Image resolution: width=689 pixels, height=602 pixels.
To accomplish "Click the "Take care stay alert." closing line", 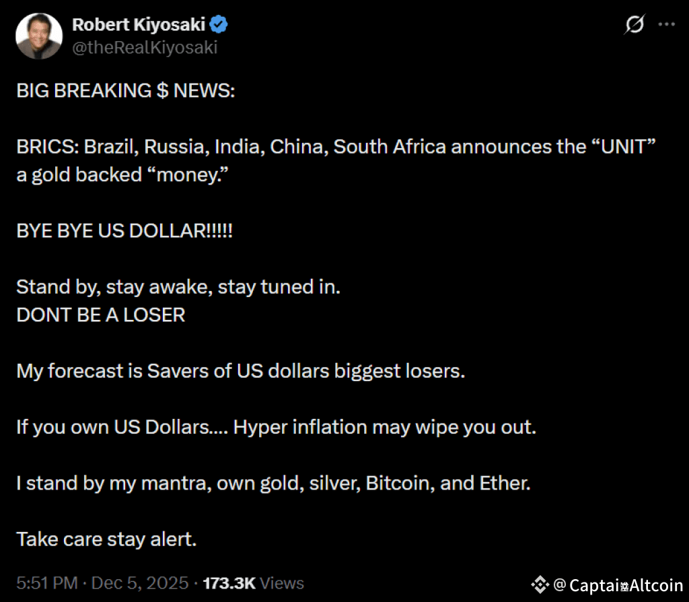I will pyautogui.click(x=106, y=539).
